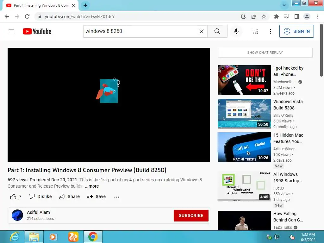
Task: Open the media player taskbar icon
Action: pos(53,237)
